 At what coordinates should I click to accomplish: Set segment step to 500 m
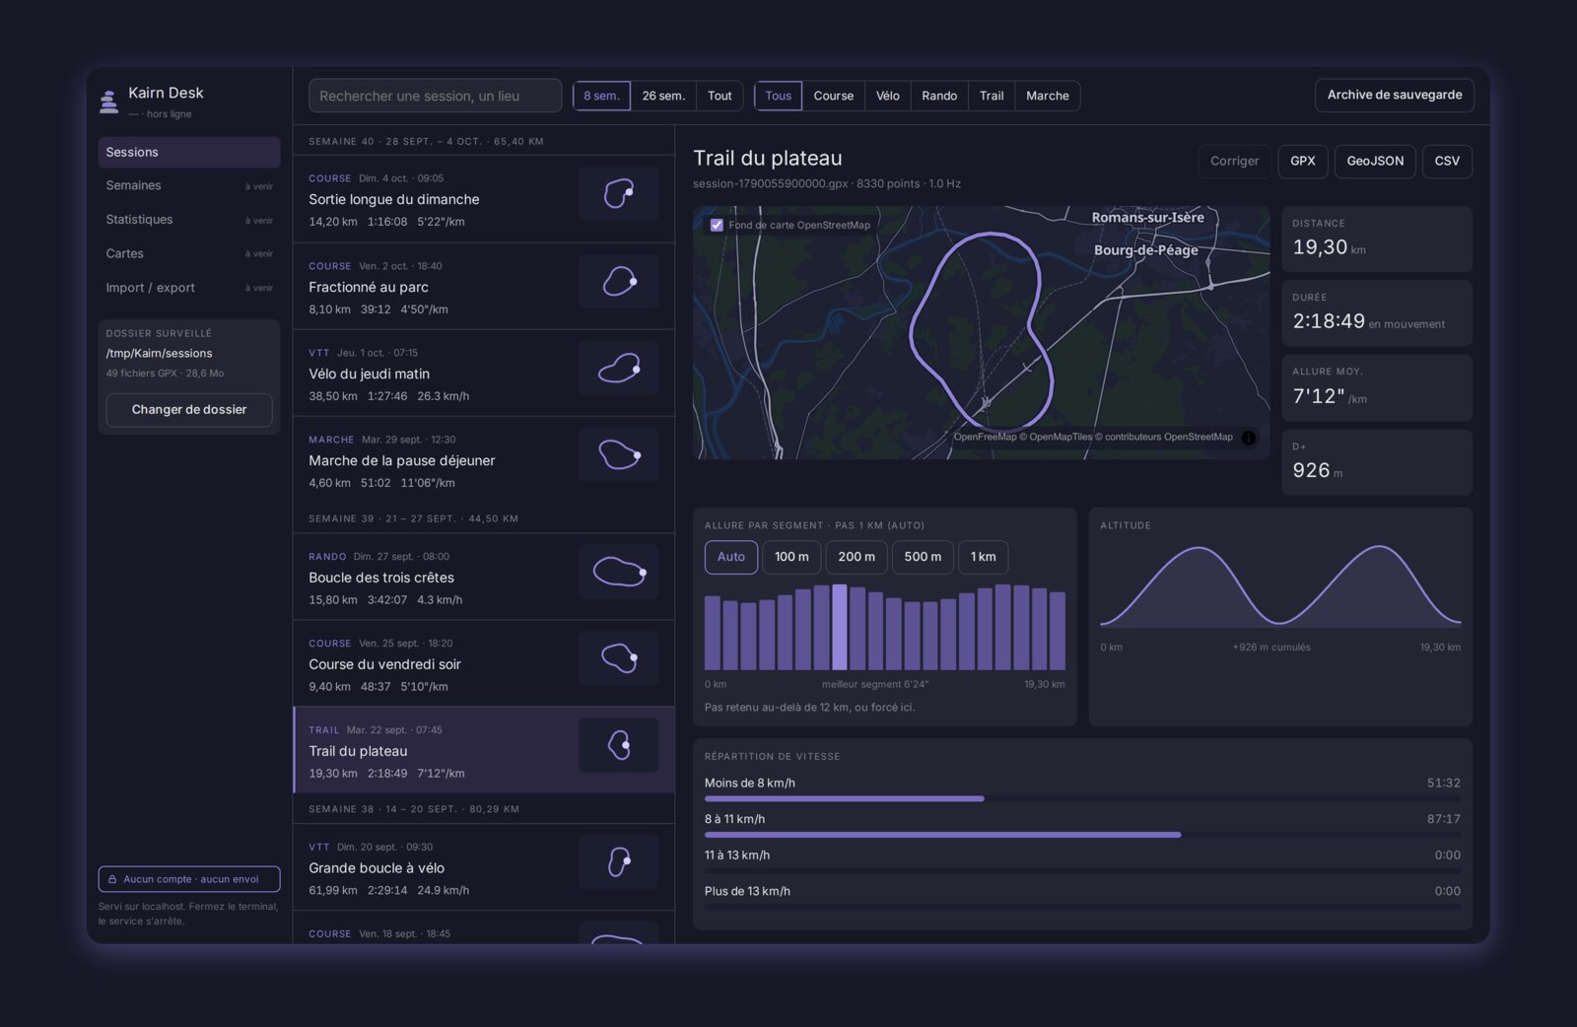coord(923,557)
